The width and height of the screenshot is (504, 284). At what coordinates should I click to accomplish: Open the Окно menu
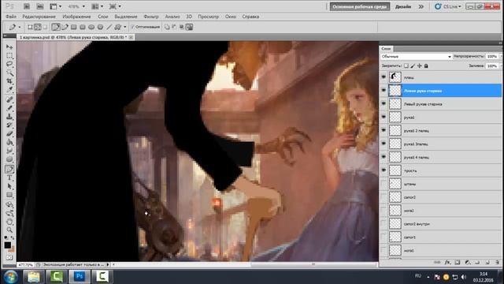[231, 17]
